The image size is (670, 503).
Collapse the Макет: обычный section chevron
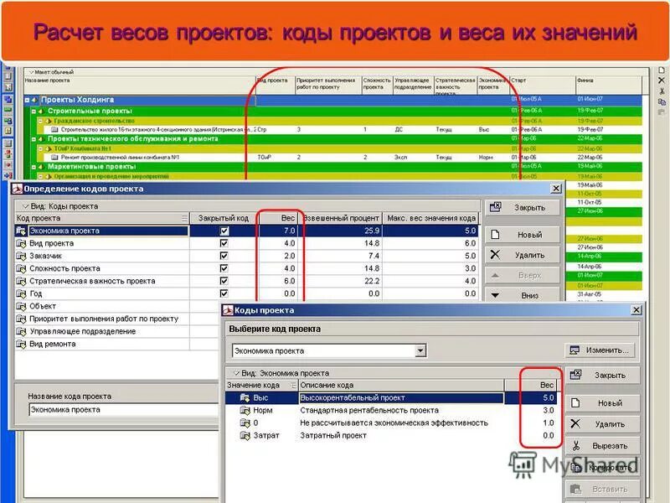coord(31,72)
